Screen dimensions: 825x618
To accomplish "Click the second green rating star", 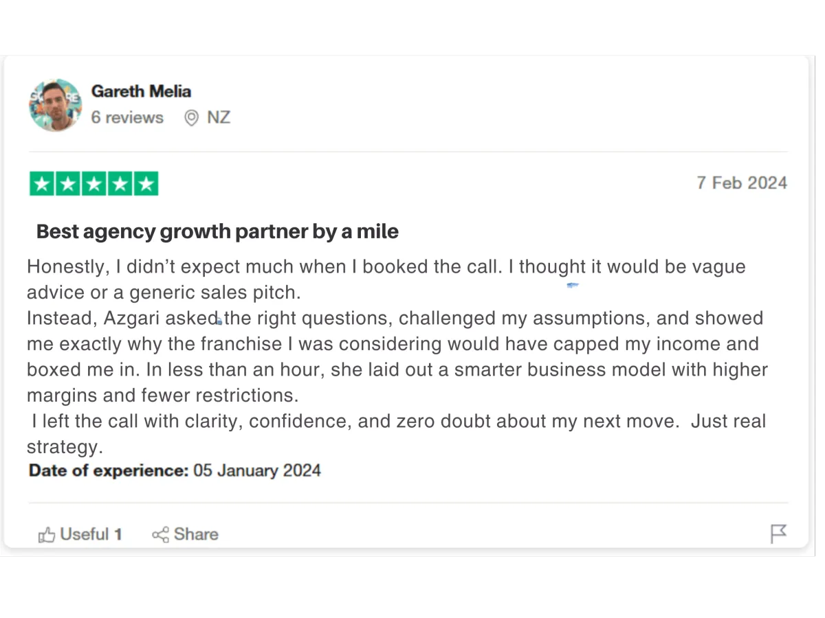I will coord(68,184).
